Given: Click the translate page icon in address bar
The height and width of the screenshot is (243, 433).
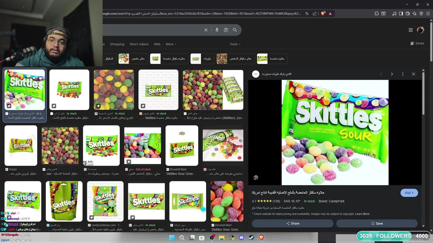Looking at the screenshot, I should (307, 13).
